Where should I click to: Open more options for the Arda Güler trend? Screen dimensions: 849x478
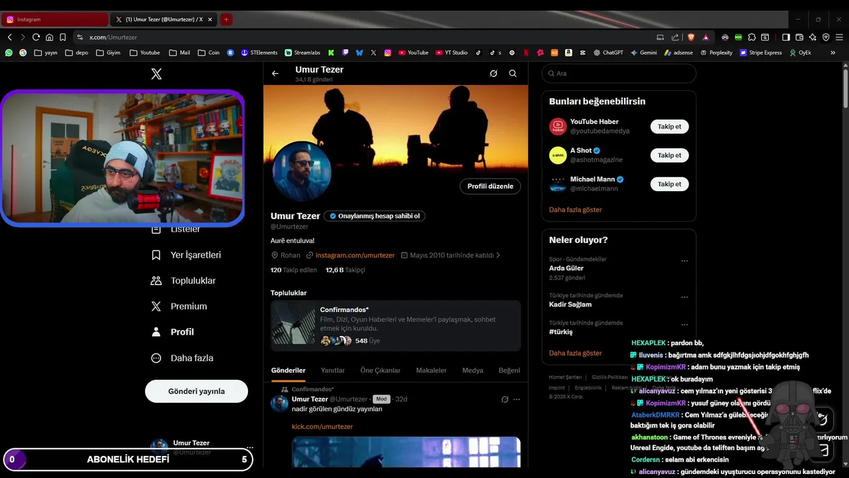point(685,261)
